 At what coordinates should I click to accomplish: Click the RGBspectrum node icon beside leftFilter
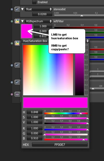(x=17, y=21)
